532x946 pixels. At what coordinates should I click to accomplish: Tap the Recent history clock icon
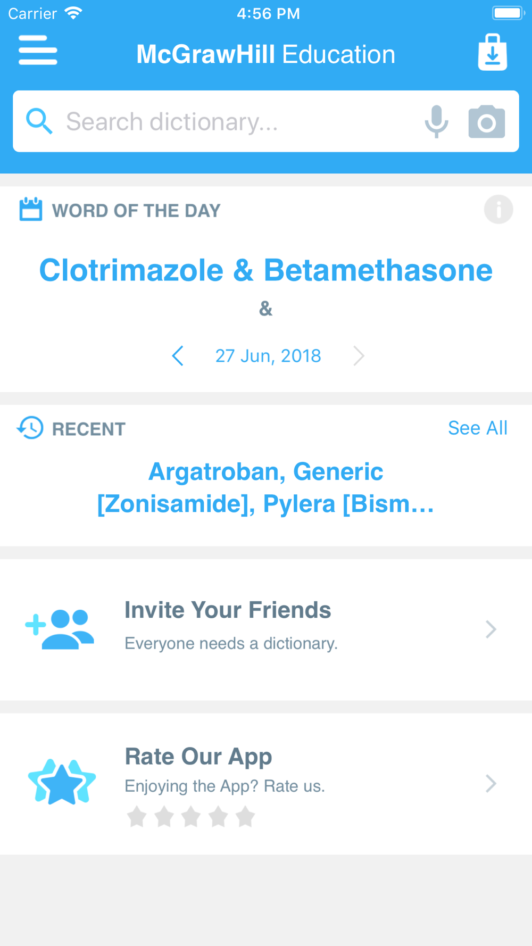click(30, 428)
